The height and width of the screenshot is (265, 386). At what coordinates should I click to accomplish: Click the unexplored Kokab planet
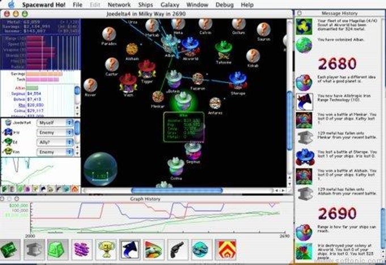pyautogui.click(x=253, y=56)
